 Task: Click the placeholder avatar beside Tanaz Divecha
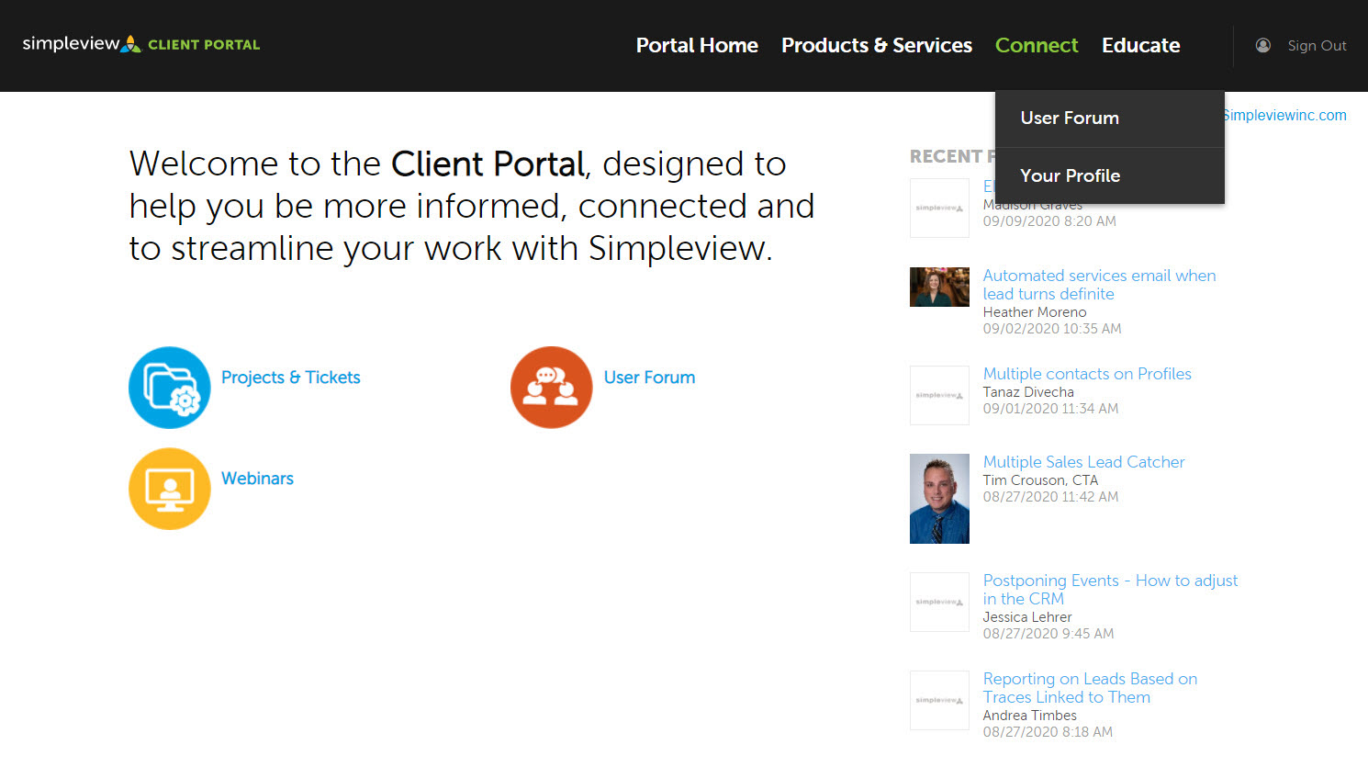(939, 395)
